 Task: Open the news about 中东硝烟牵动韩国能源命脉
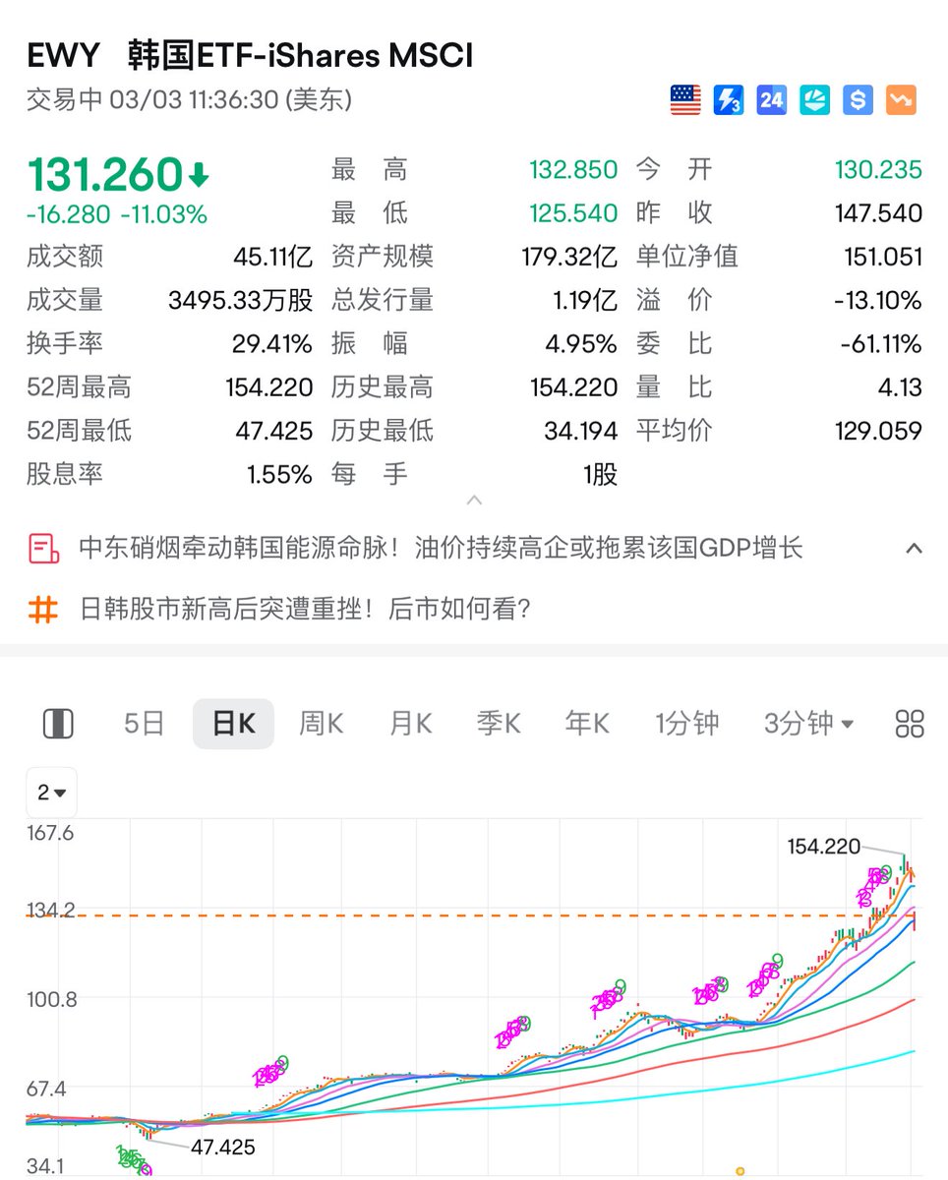click(441, 548)
